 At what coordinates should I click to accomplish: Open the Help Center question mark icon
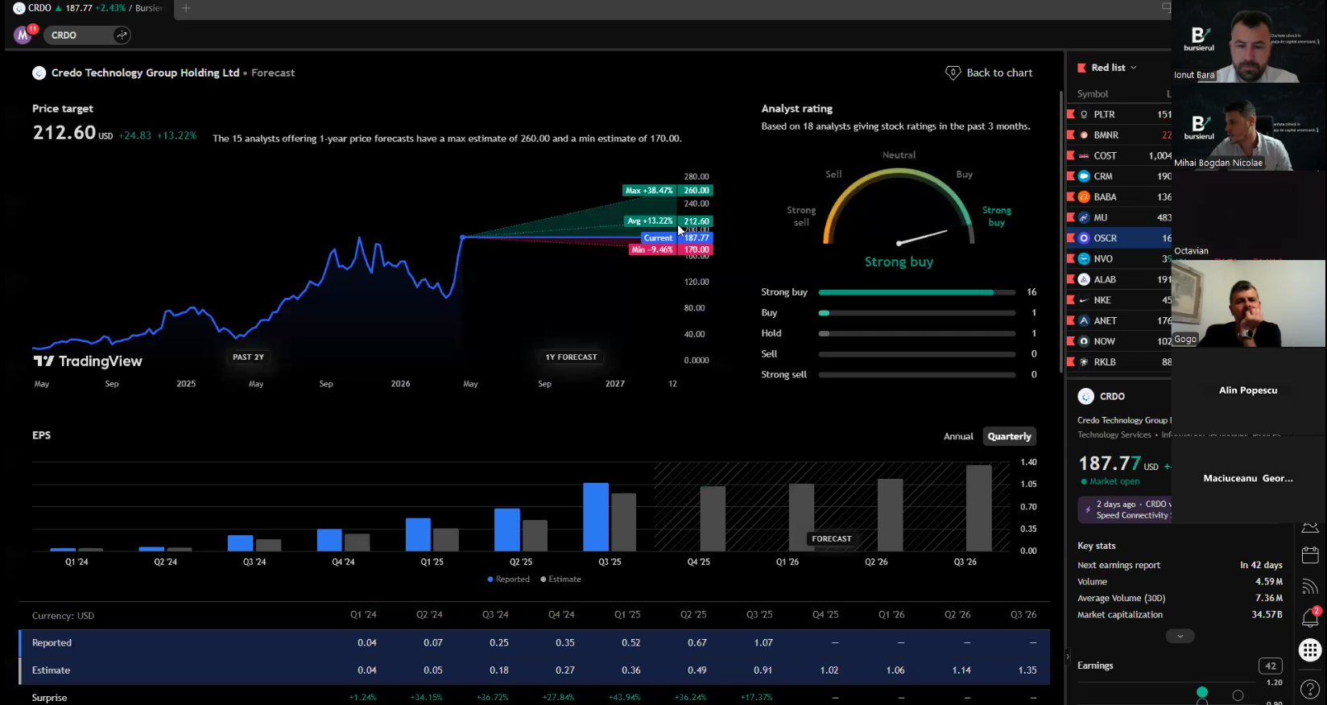point(1310,689)
